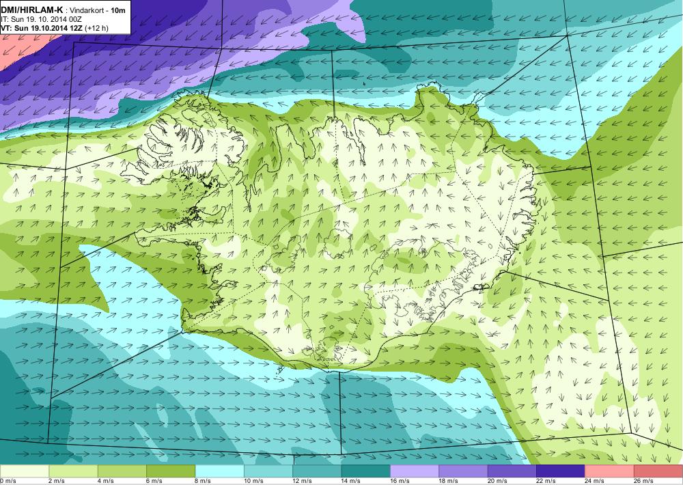This screenshot has width=683, height=485.
Task: Pick the teal 12–14 m/s legend swatch
Action: pos(317,471)
